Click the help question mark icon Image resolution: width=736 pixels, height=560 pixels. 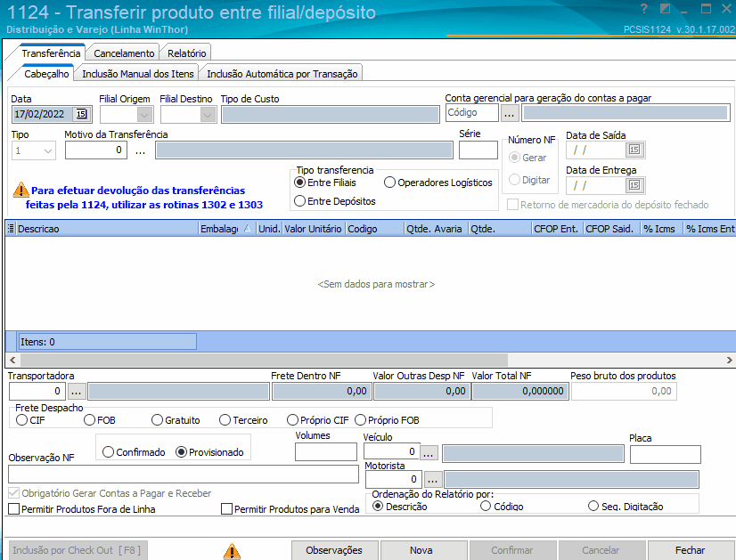(644, 8)
